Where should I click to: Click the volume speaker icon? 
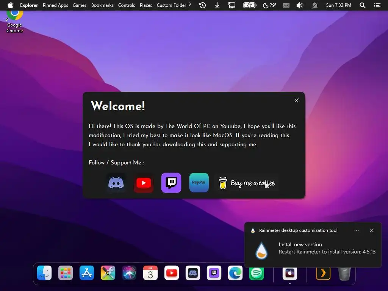pyautogui.click(x=300, y=5)
